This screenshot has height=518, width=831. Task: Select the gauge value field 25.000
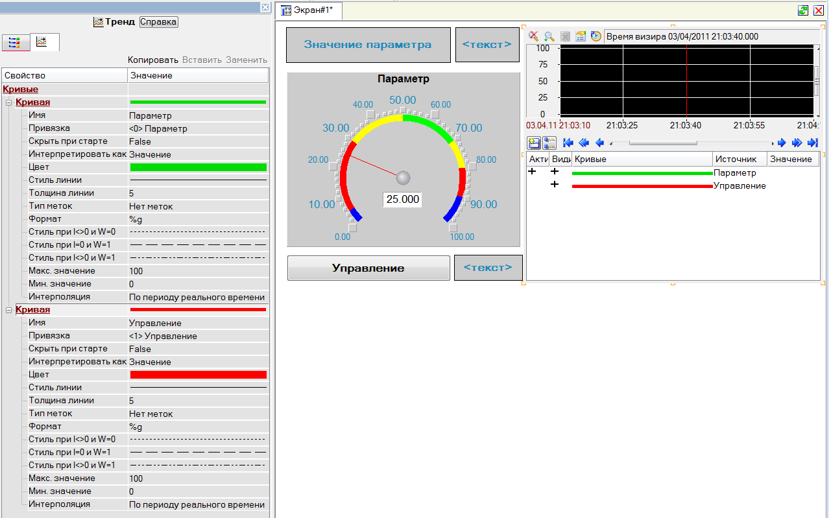(403, 199)
